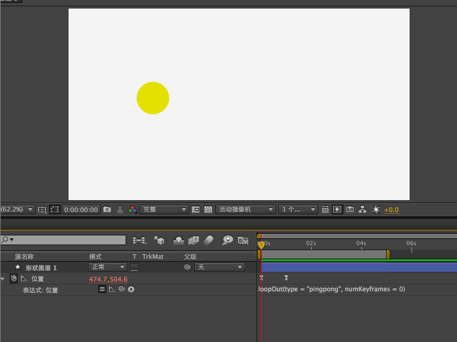Viewport: 457px width, 342px height.
Task: Click the 04s mark on time ruler
Action: point(361,243)
